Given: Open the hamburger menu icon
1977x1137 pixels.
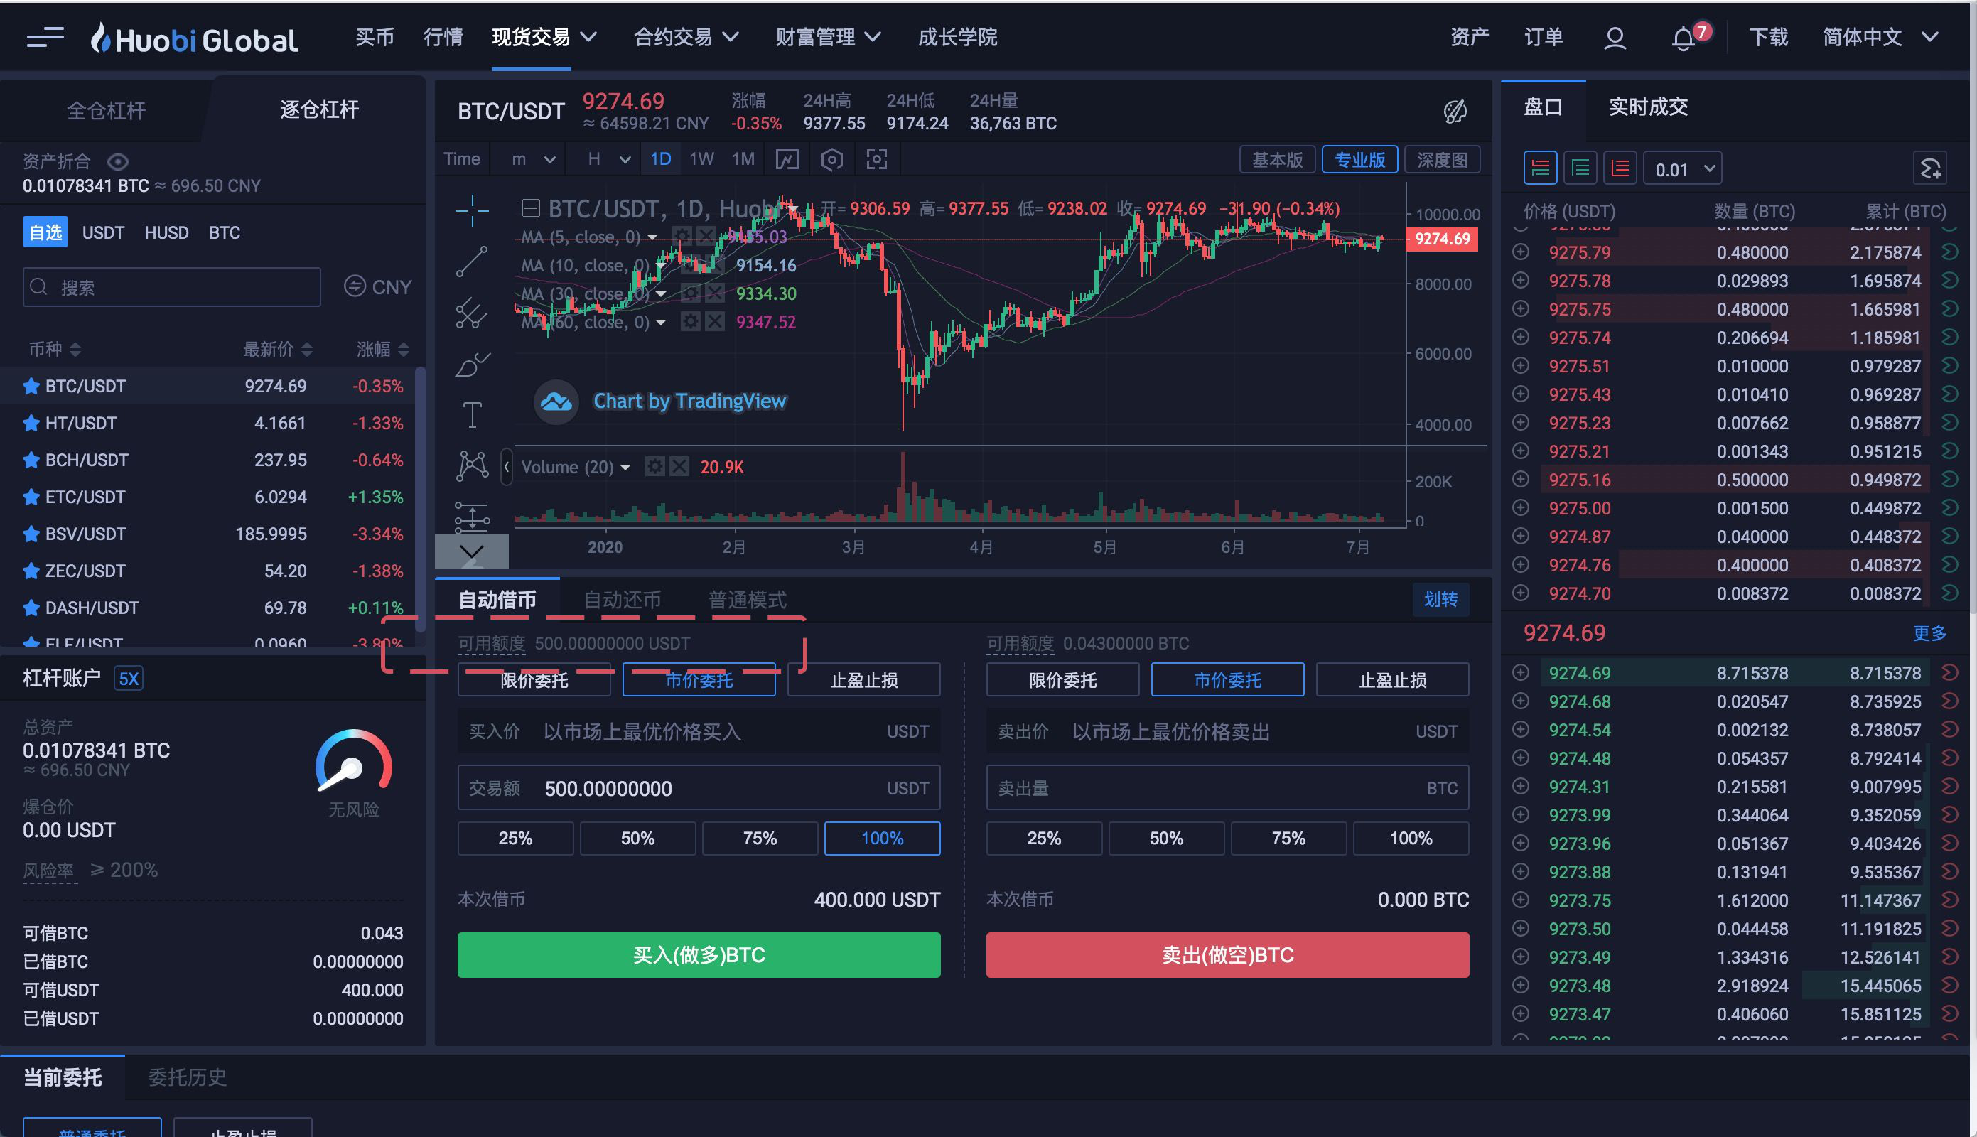Looking at the screenshot, I should (x=45, y=37).
